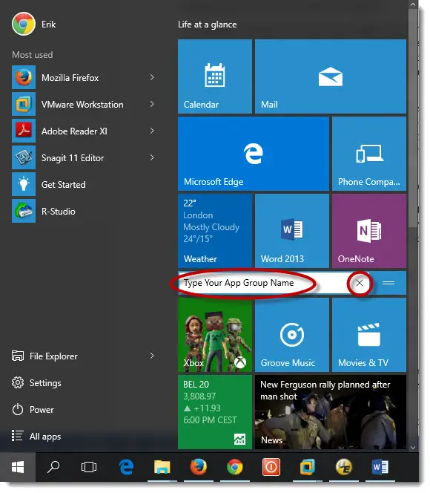Click the Life at a glance group title
Image resolution: width=430 pixels, height=493 pixels.
coord(208,25)
